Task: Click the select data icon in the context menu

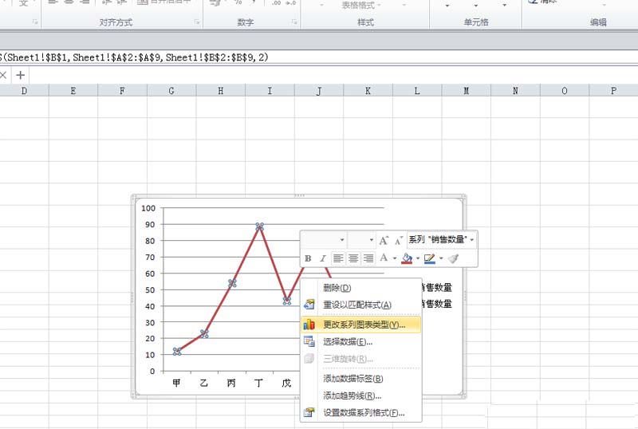Action: point(309,341)
